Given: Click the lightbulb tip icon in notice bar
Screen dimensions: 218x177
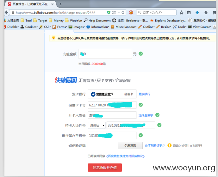Looking at the screenshot, I should coord(53,38).
